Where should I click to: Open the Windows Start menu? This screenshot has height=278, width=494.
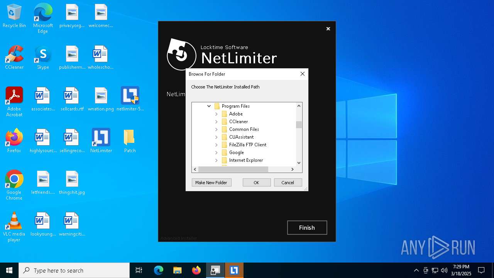pyautogui.click(x=9, y=270)
